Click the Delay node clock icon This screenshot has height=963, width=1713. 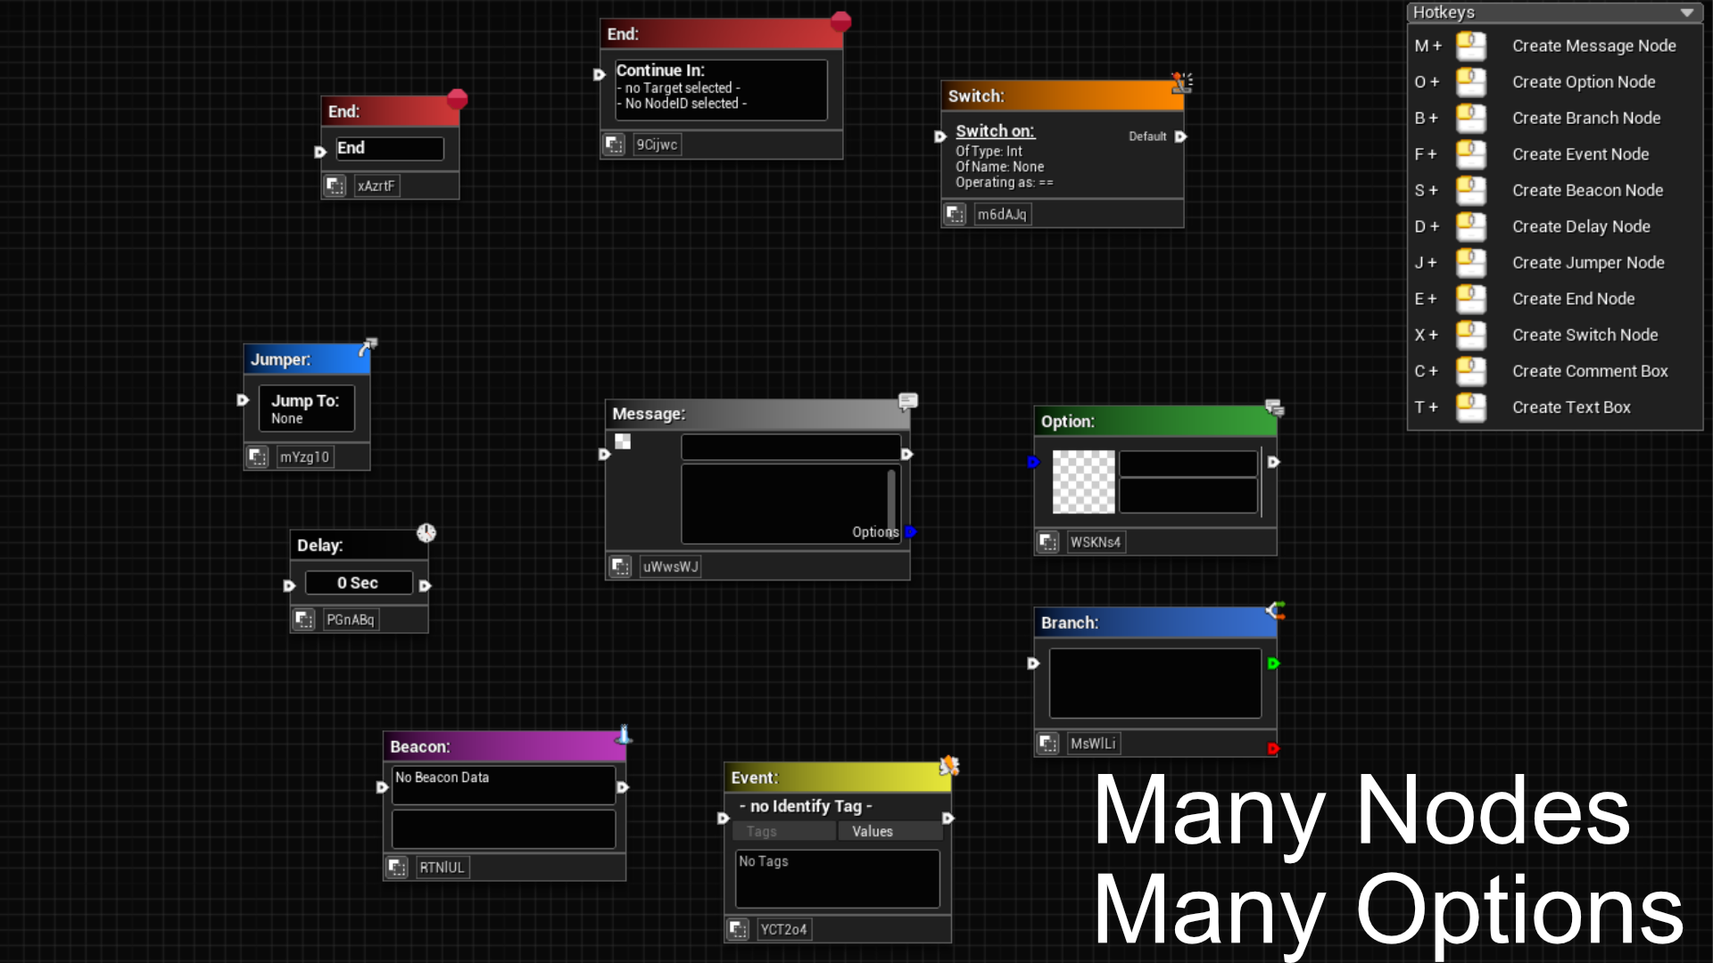pos(426,533)
